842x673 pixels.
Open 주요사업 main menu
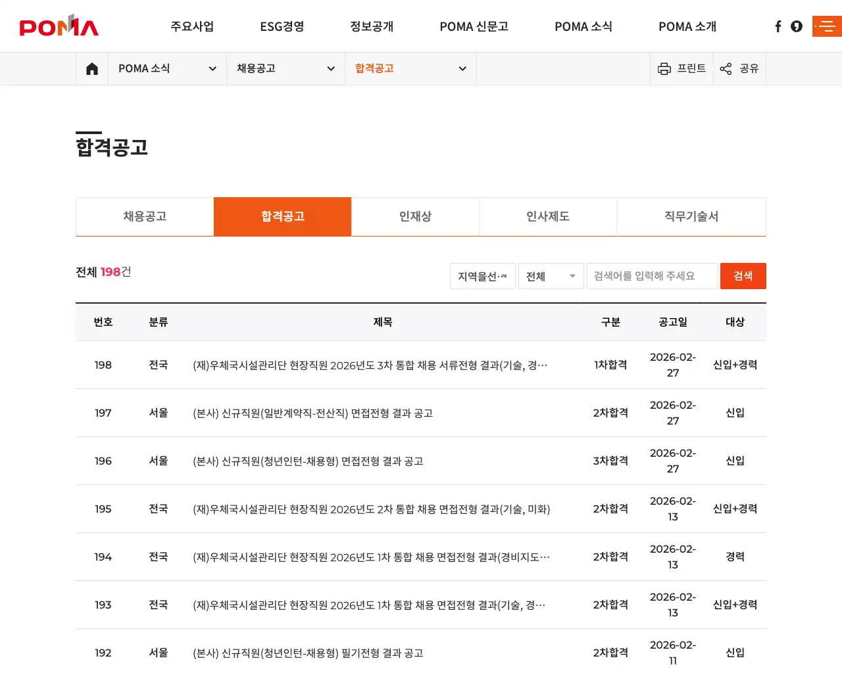pos(192,26)
